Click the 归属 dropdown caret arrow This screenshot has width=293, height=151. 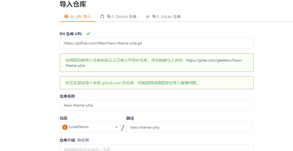click(117, 127)
